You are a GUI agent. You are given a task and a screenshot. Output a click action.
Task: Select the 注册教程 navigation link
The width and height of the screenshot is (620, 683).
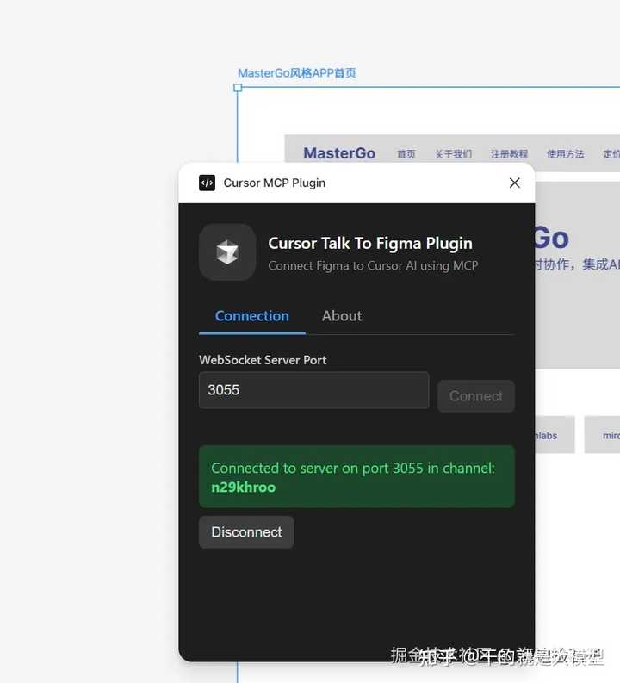(x=509, y=154)
